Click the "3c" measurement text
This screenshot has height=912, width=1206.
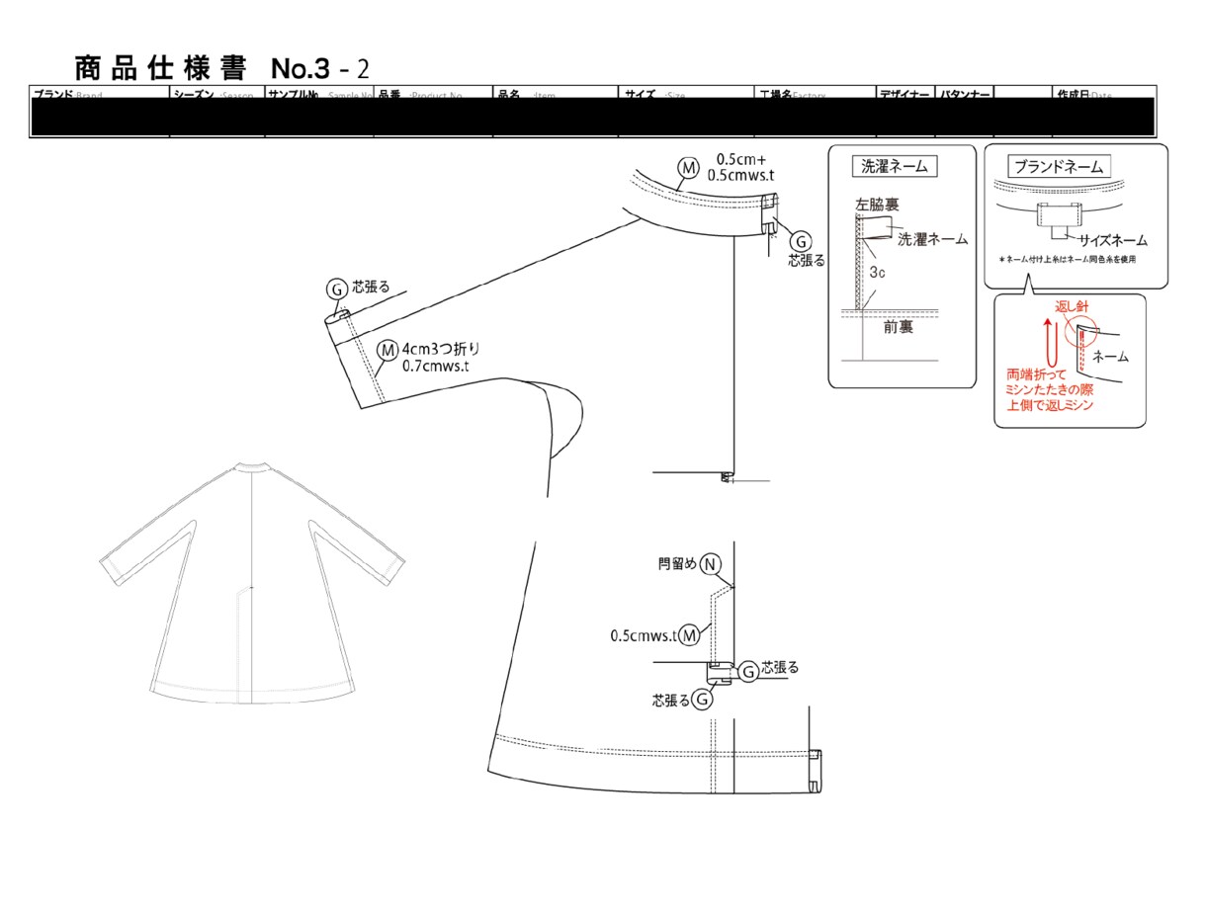pos(877,270)
